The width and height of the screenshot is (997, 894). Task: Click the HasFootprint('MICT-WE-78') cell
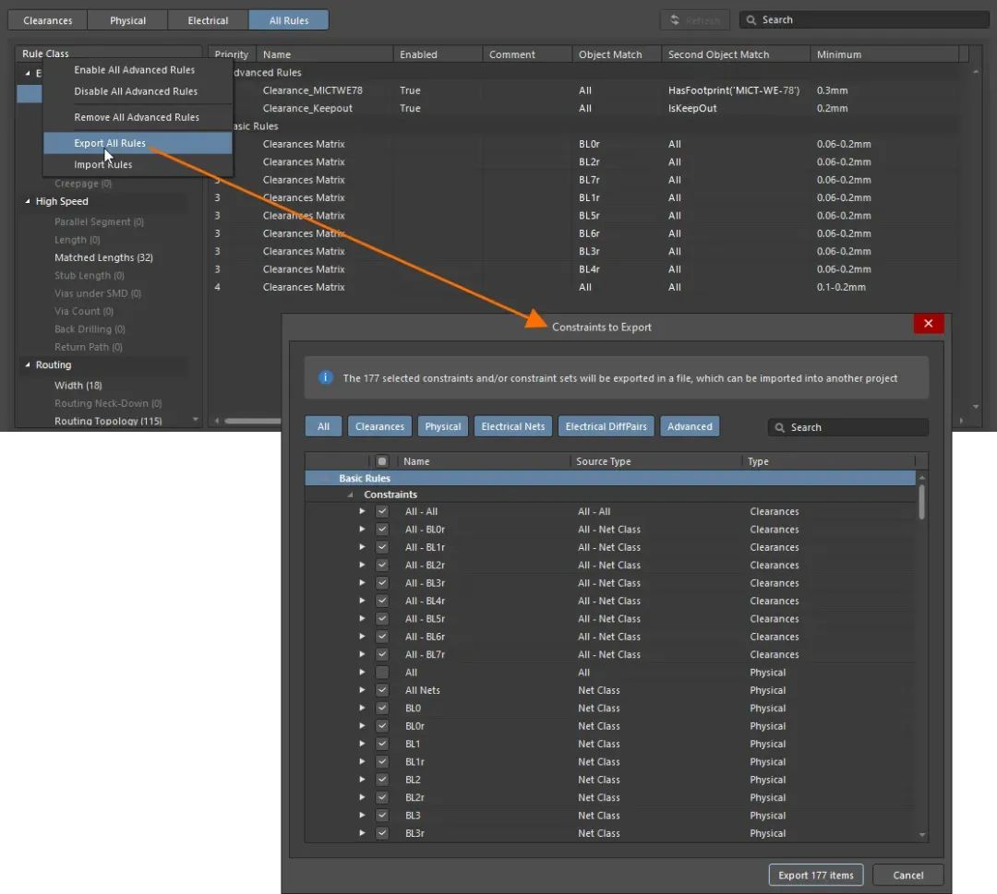click(734, 90)
